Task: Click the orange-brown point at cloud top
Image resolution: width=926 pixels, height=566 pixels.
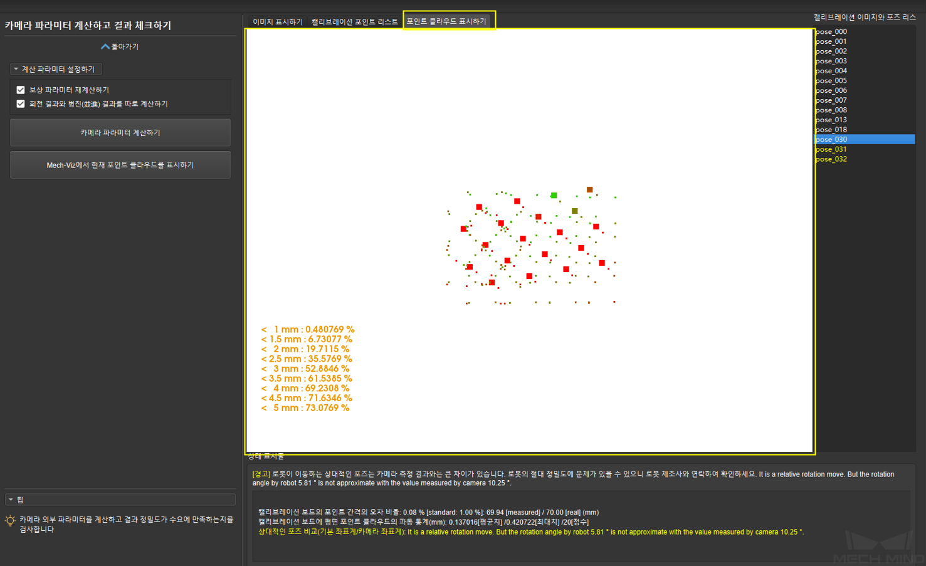Action: [x=589, y=189]
